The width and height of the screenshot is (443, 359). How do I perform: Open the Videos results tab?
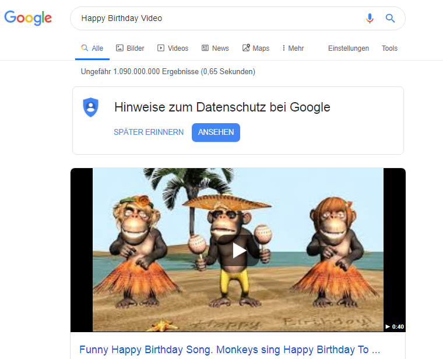pyautogui.click(x=173, y=48)
